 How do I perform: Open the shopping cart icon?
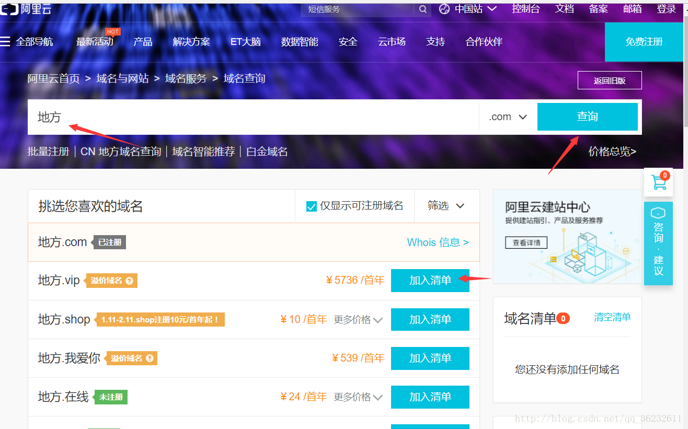coord(658,183)
